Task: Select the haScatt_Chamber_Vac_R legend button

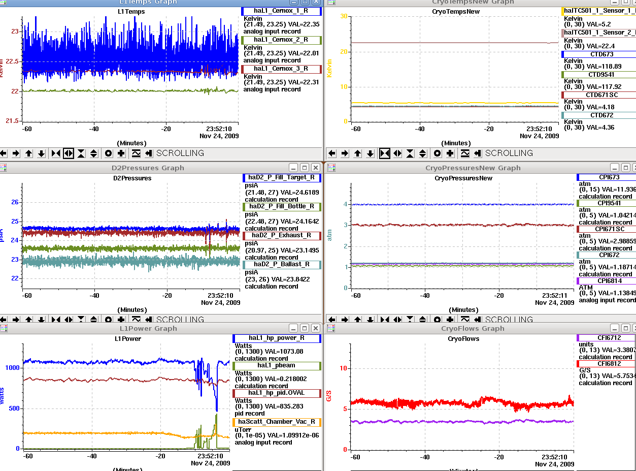Action: click(x=277, y=422)
